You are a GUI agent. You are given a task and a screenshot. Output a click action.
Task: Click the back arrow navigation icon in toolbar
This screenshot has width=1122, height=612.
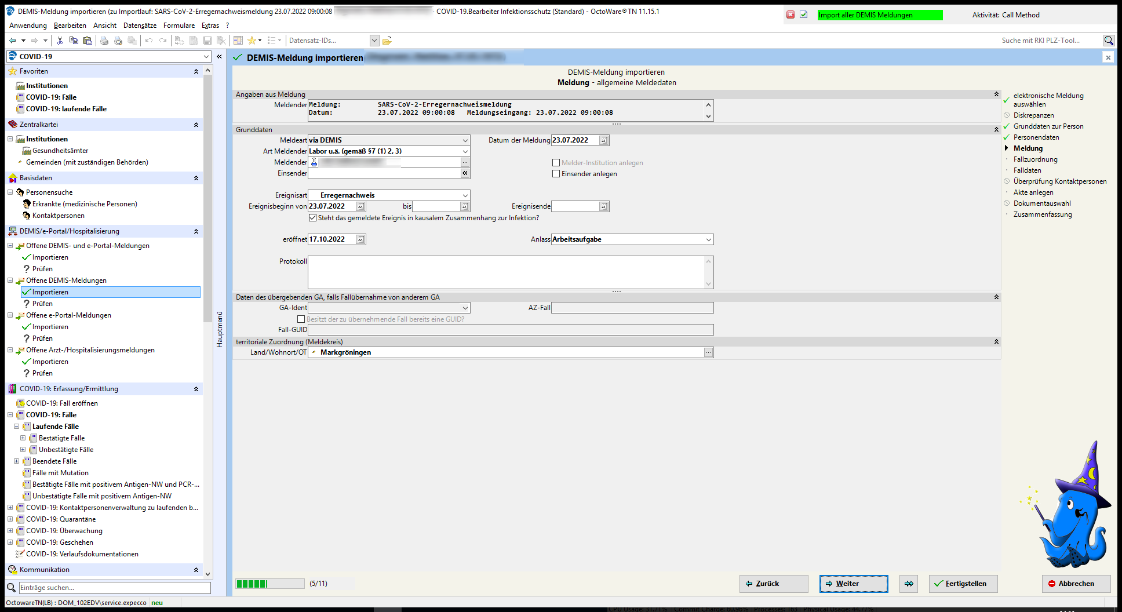point(13,41)
